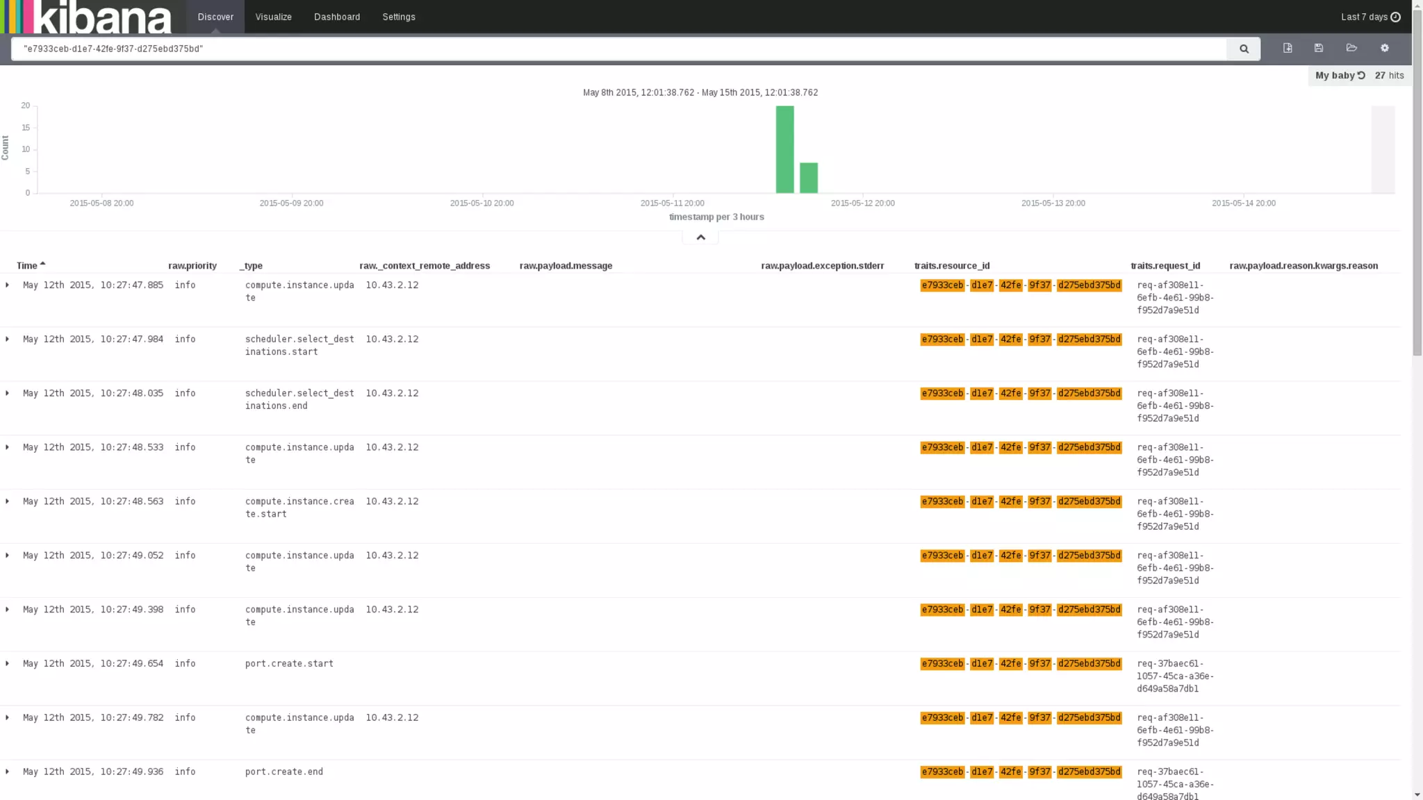This screenshot has height=800, width=1423.
Task: Open the Dashboard tab
Action: (x=337, y=17)
